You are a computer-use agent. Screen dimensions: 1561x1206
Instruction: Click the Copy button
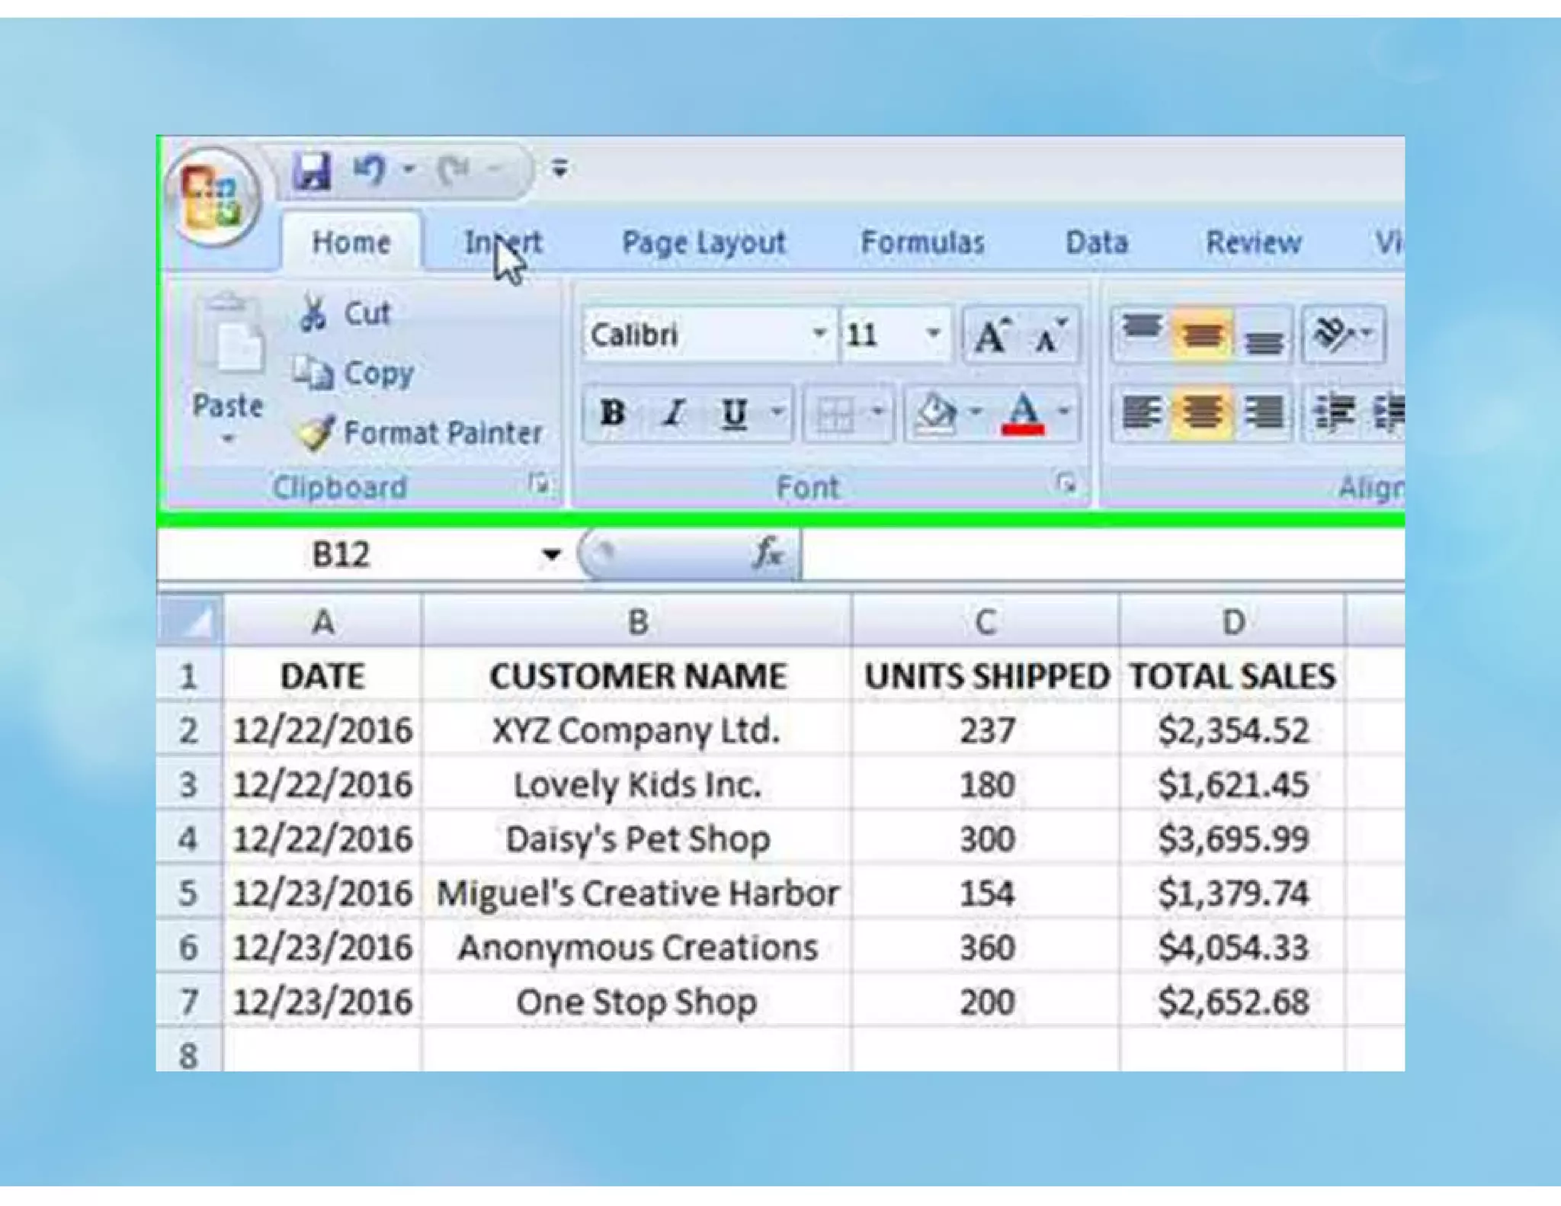pyautogui.click(x=356, y=374)
